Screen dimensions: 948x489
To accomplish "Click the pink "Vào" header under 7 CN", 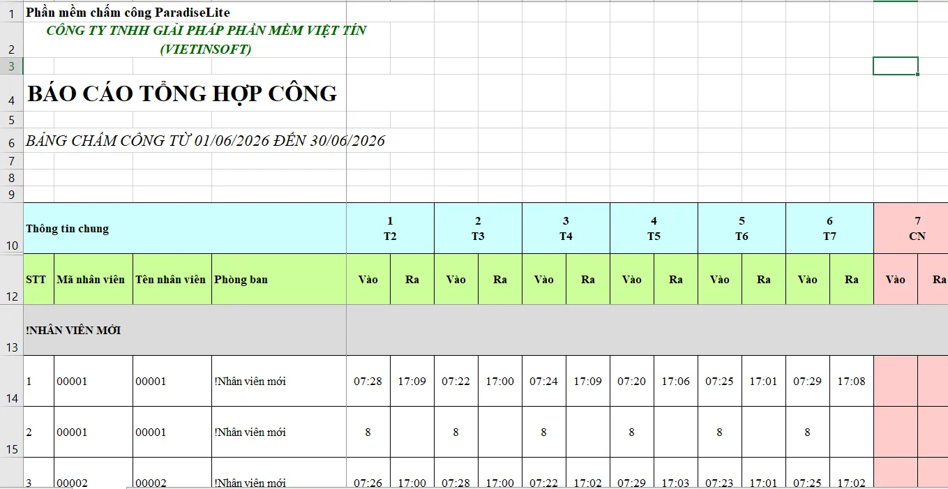I will pyautogui.click(x=896, y=279).
